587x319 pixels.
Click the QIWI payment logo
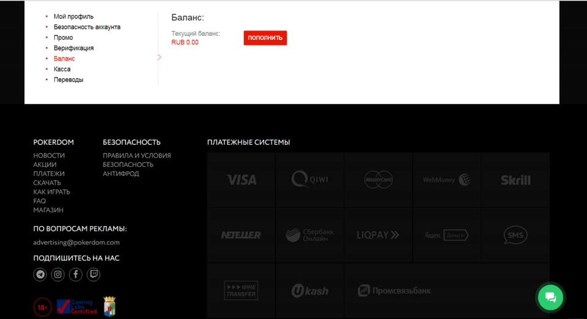tap(310, 180)
